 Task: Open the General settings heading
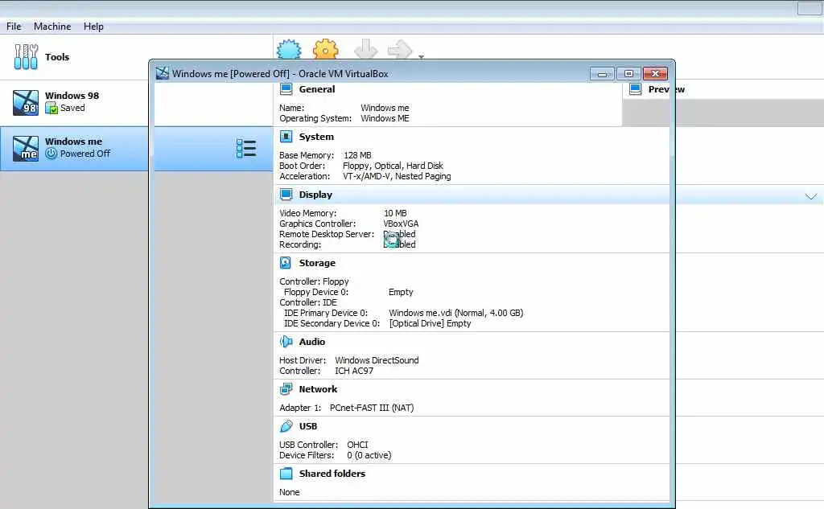click(317, 89)
